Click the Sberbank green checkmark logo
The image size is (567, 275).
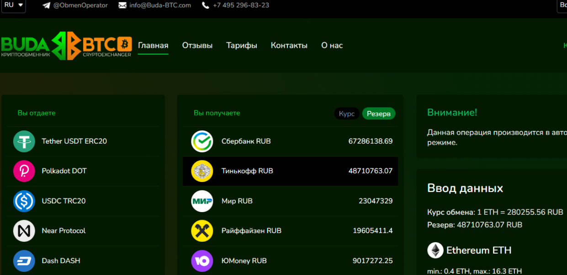click(202, 141)
